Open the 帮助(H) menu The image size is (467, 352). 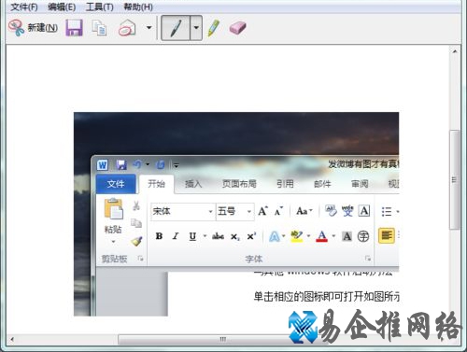(138, 7)
